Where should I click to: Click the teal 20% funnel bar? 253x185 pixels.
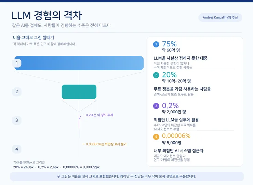coord(79,92)
